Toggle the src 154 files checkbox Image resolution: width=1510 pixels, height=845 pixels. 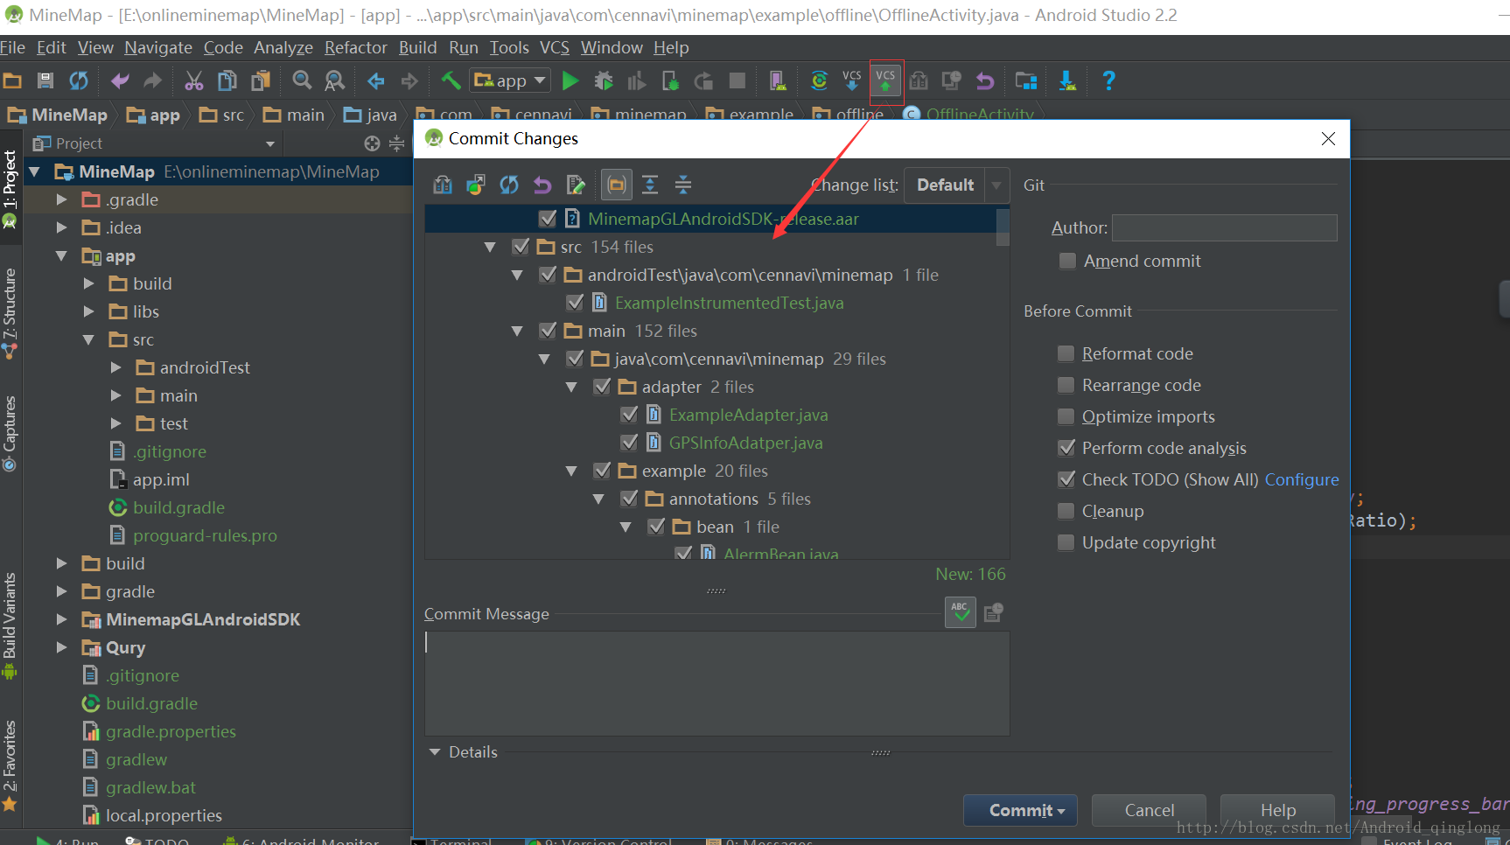pos(521,247)
